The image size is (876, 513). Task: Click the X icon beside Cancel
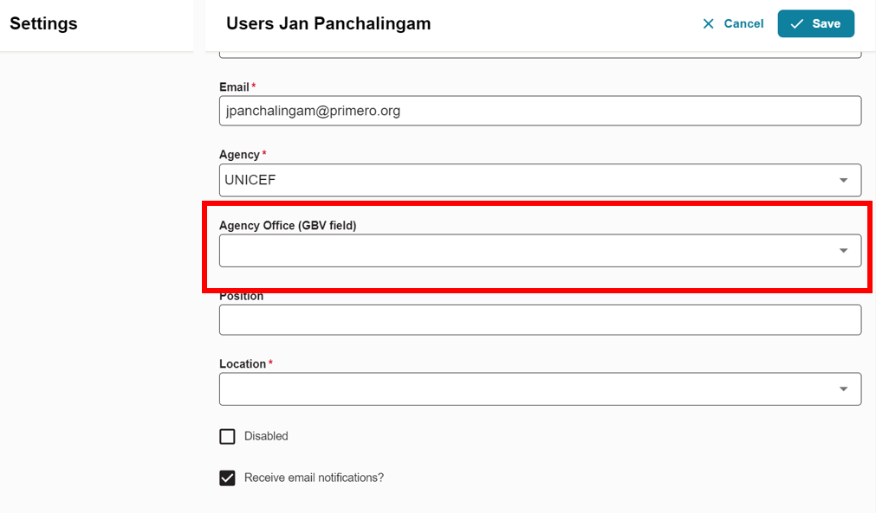tap(709, 23)
